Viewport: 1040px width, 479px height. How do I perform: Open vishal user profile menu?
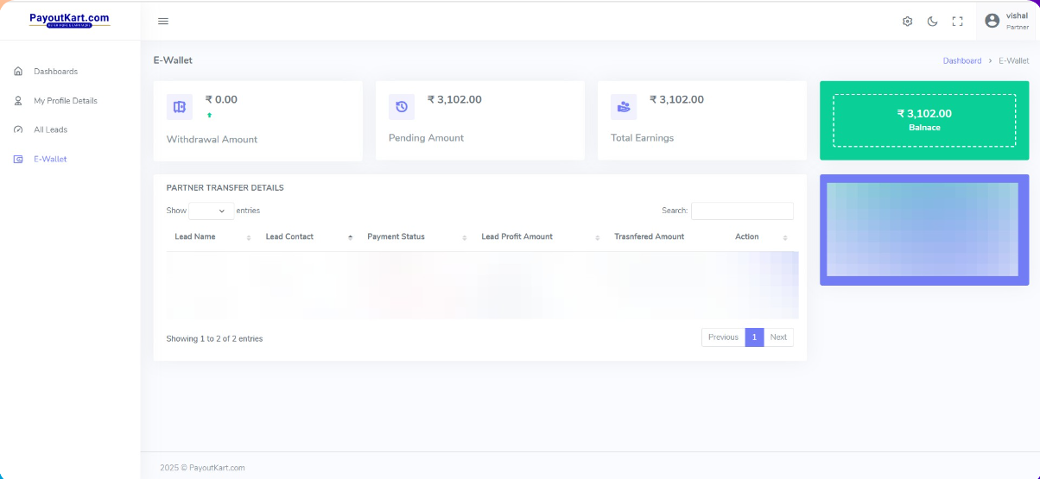click(1007, 21)
